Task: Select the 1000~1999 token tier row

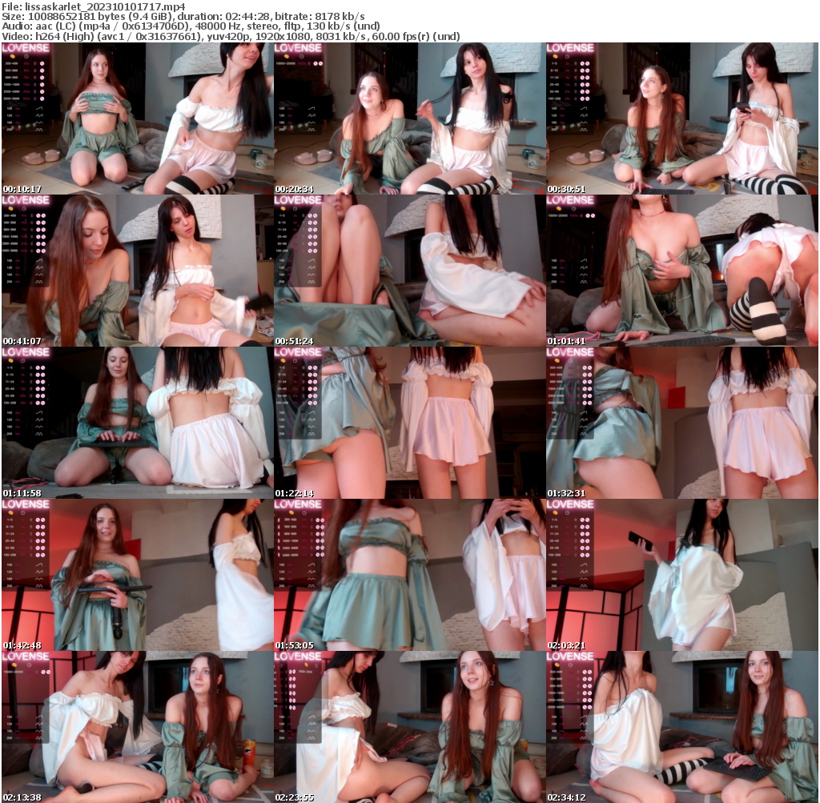Action: (11, 84)
